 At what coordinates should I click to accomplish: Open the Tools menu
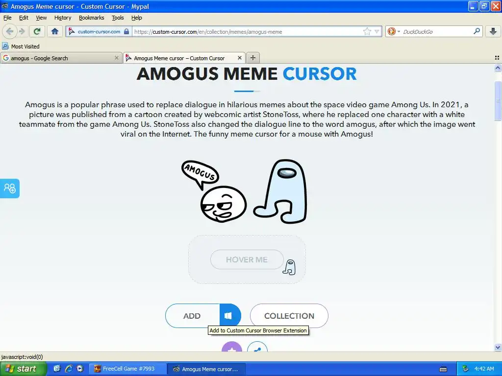point(118,18)
